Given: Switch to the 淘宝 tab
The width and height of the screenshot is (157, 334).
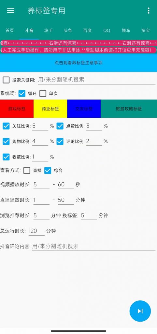Looking at the screenshot, I should click(146, 30).
